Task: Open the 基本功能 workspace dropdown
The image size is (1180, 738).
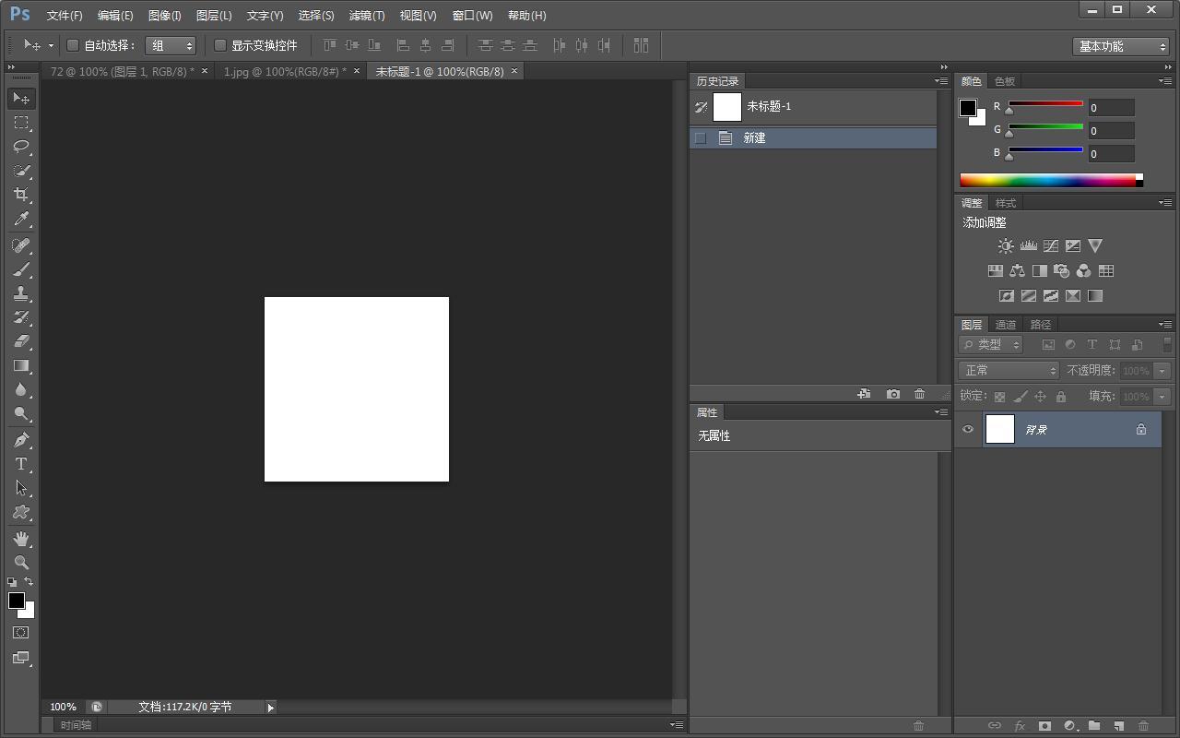Action: pyautogui.click(x=1121, y=46)
